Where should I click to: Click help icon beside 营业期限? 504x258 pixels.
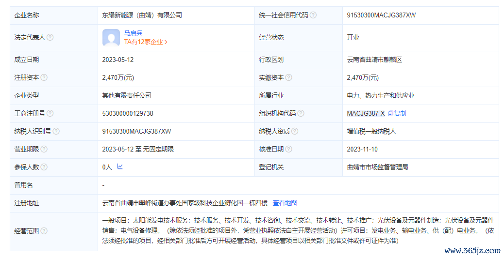(x=44, y=150)
